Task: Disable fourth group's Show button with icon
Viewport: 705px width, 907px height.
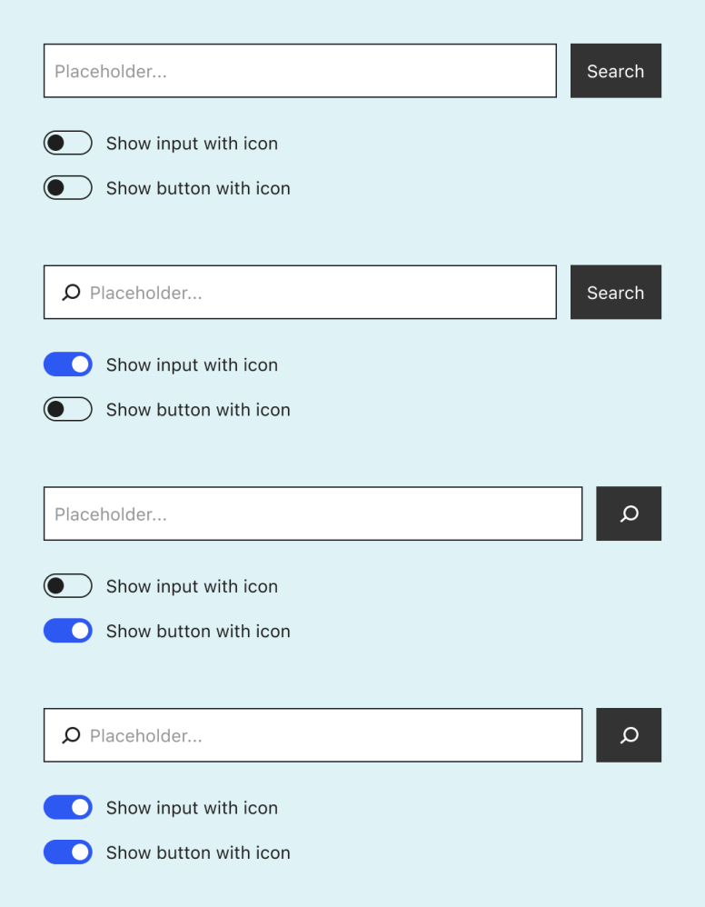Action: pos(67,852)
